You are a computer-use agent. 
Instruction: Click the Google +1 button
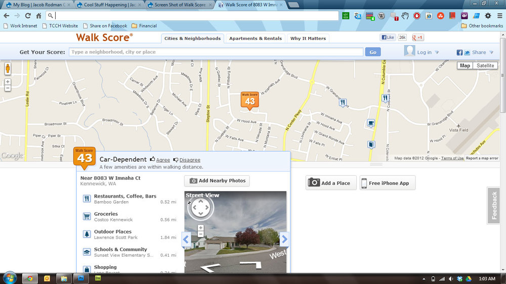[418, 37]
